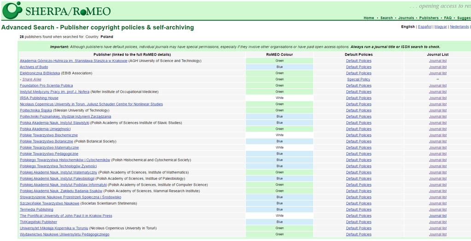The image size is (471, 241).
Task: Open the FAQ menu link
Action: (x=448, y=18)
